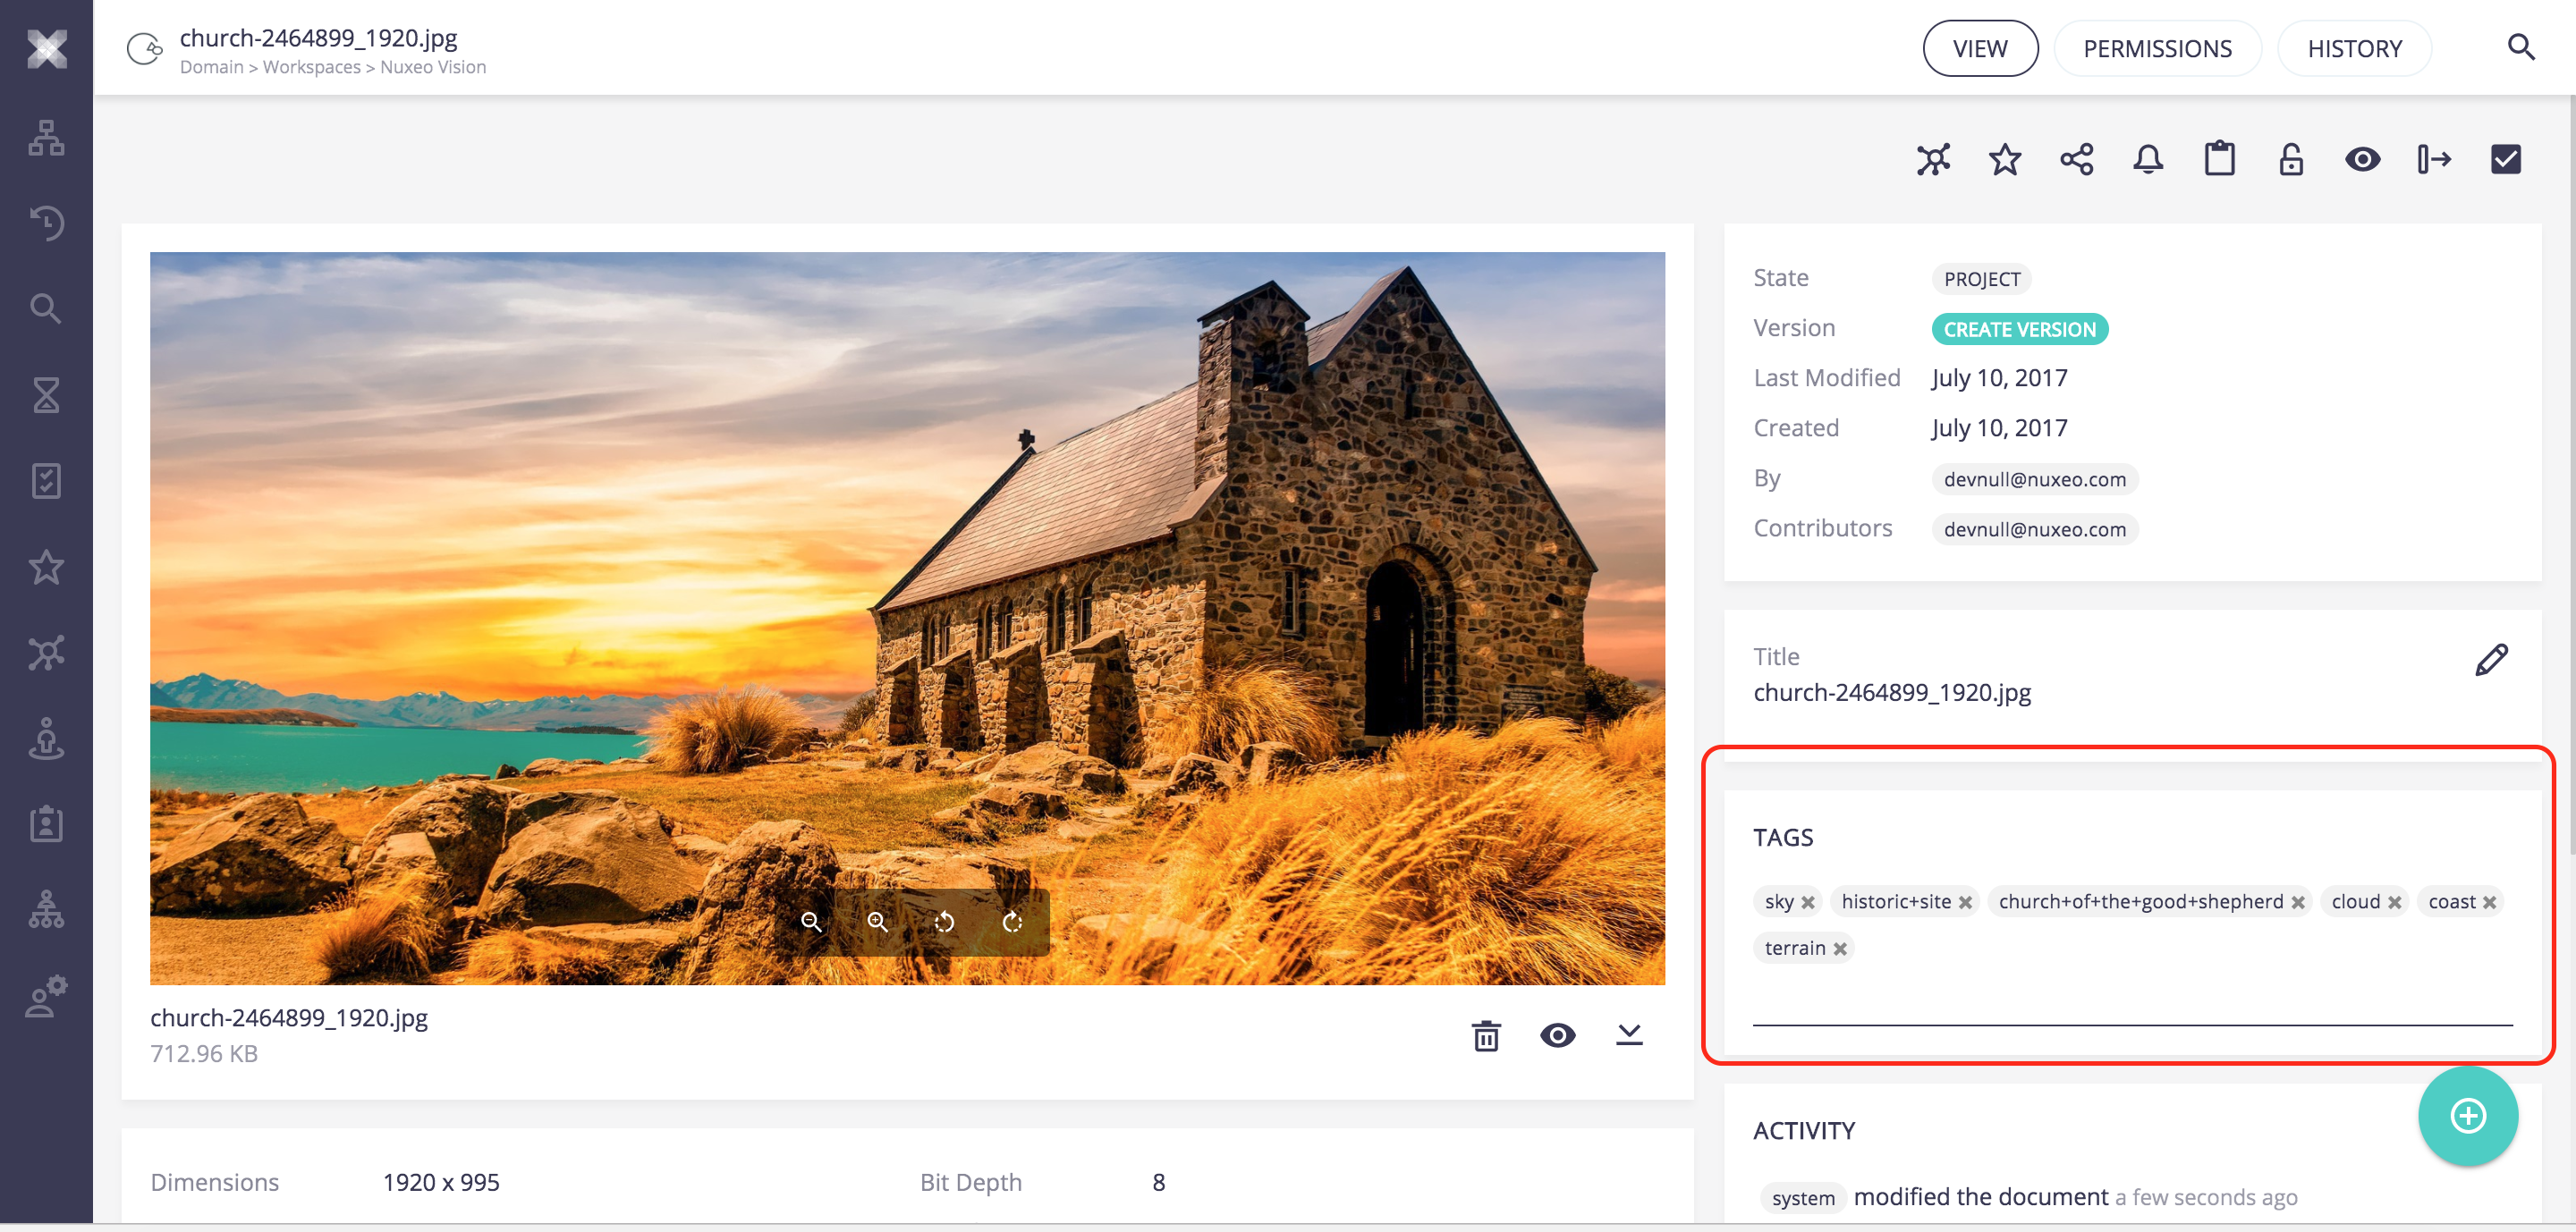The height and width of the screenshot is (1232, 2576).
Task: Subscribe to notifications with bell icon
Action: coord(2147,160)
